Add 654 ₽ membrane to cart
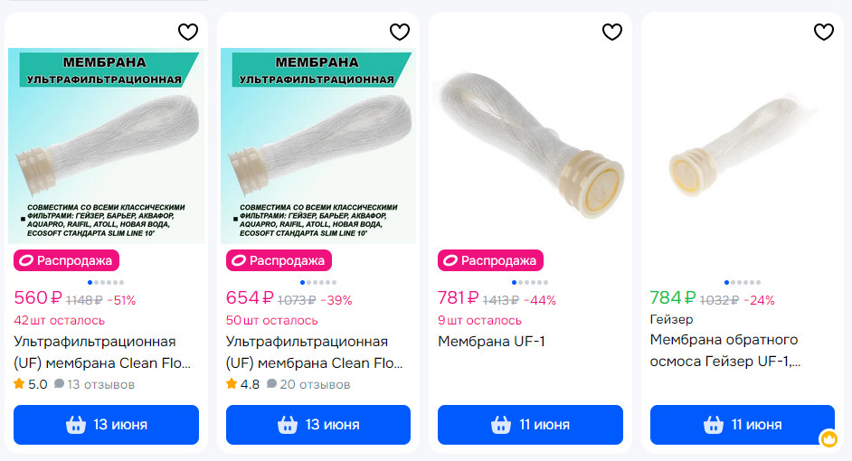This screenshot has width=852, height=461. pyautogui.click(x=318, y=425)
